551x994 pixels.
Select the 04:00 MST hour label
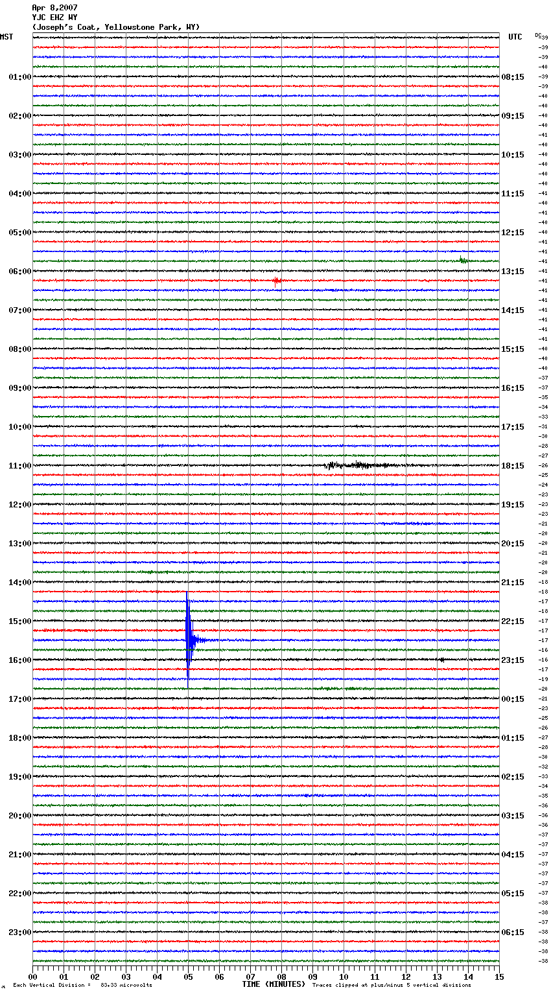click(20, 194)
